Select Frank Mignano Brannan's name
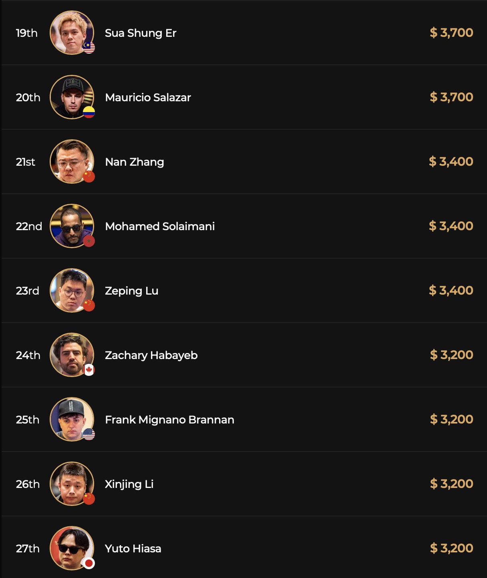This screenshot has width=487, height=578. pyautogui.click(x=169, y=419)
